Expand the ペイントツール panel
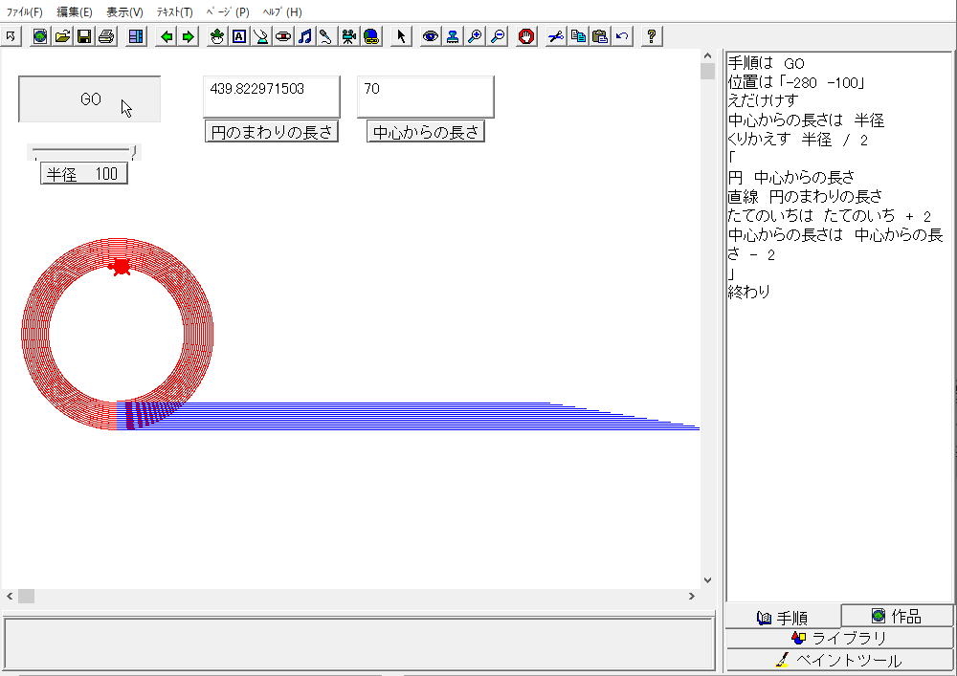This screenshot has height=676, width=957. 839,660
